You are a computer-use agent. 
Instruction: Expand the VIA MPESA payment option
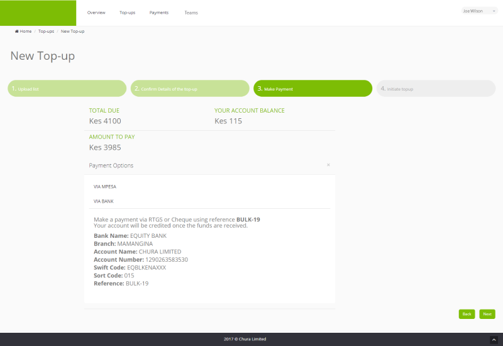pos(105,187)
